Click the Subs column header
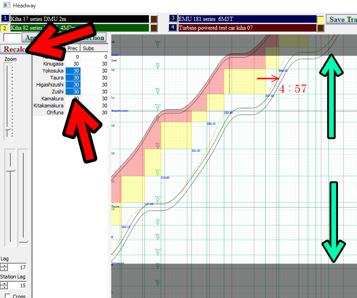This screenshot has height=298, width=357. point(88,48)
